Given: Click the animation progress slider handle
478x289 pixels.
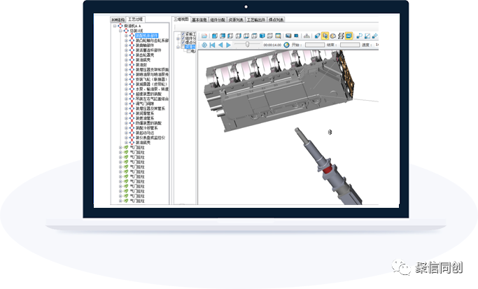Looking at the screenshot, I should coord(247,45).
